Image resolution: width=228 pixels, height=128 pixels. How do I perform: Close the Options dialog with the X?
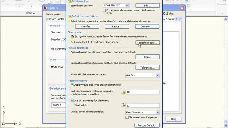tap(182, 8)
